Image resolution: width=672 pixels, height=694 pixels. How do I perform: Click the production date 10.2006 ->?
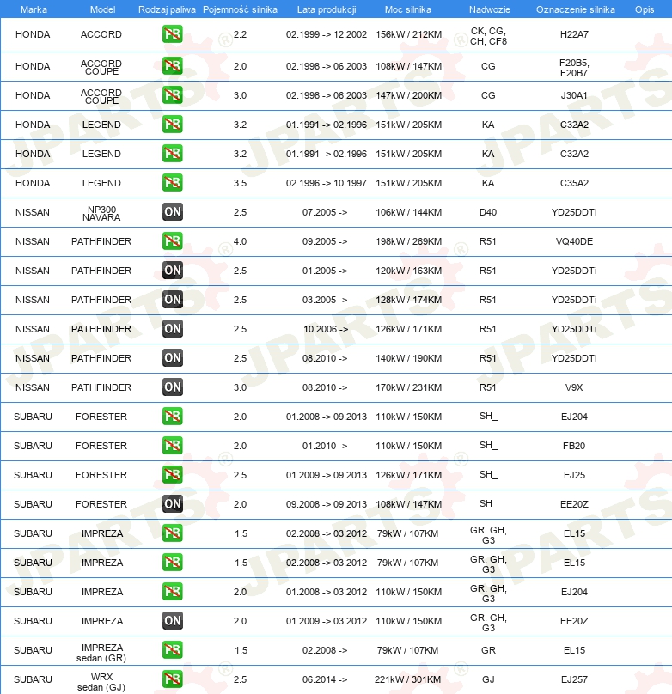click(326, 329)
